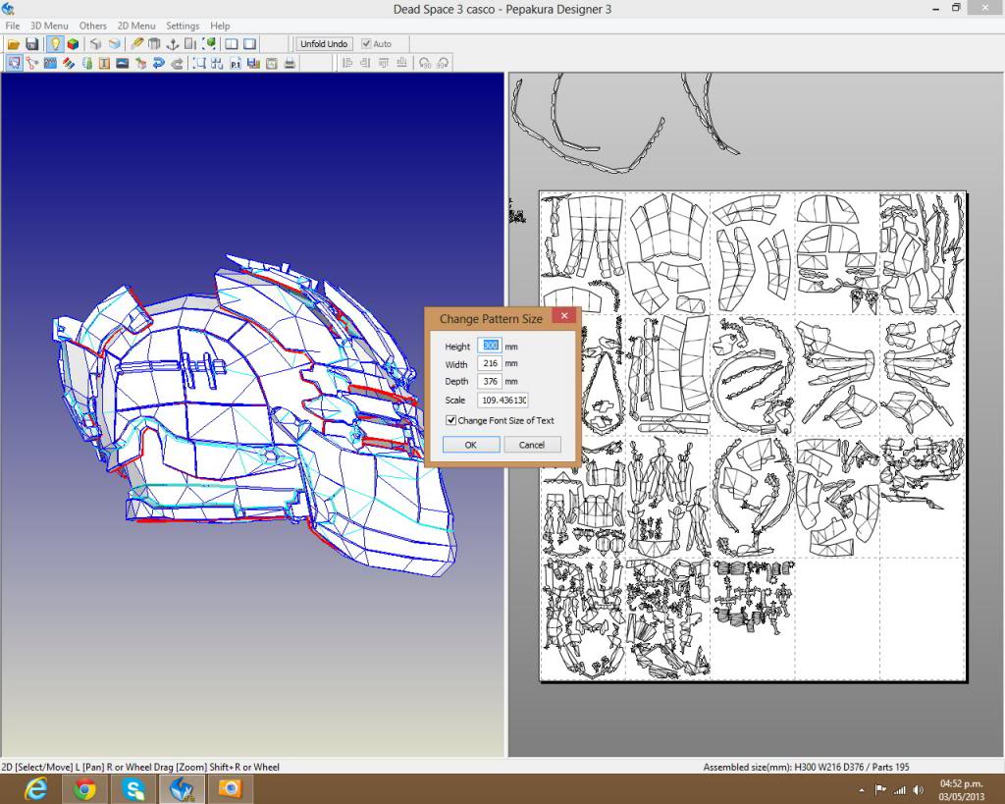
Task: Toggle the Auto checkbox
Action: (x=366, y=43)
